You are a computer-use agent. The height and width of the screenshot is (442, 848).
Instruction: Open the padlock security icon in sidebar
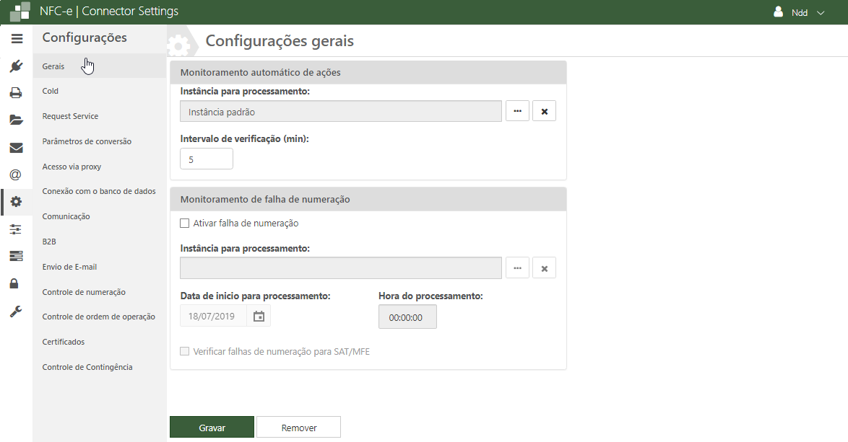[x=14, y=283]
